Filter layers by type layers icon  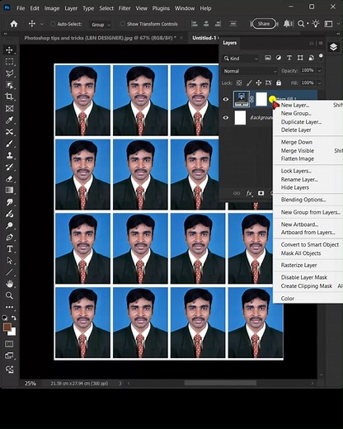(289, 58)
